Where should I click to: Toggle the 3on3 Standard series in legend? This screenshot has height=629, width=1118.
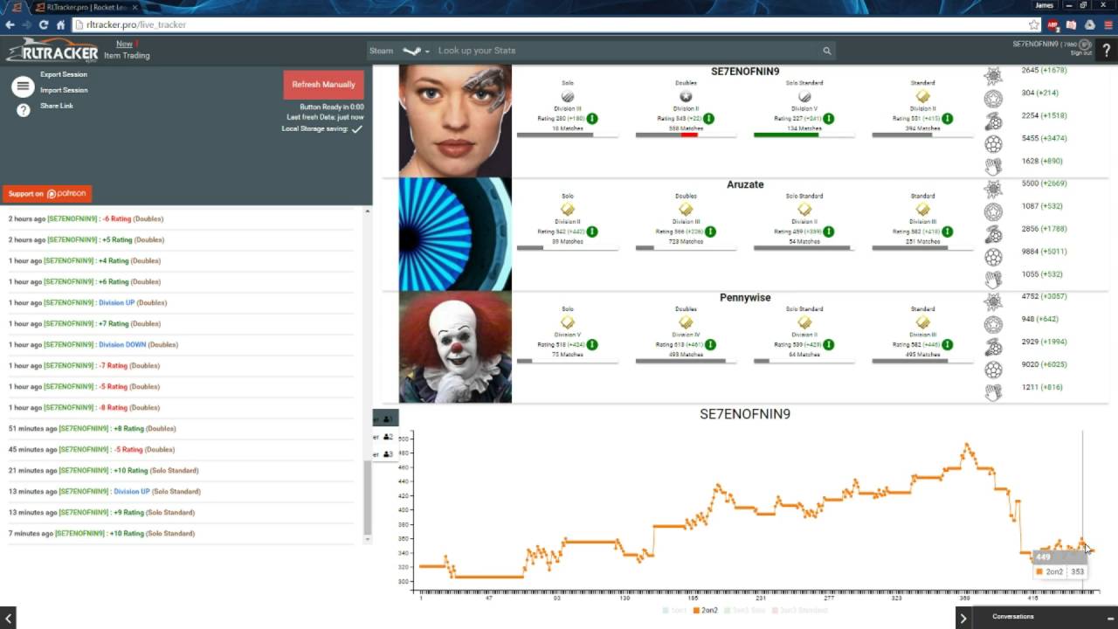tap(798, 610)
